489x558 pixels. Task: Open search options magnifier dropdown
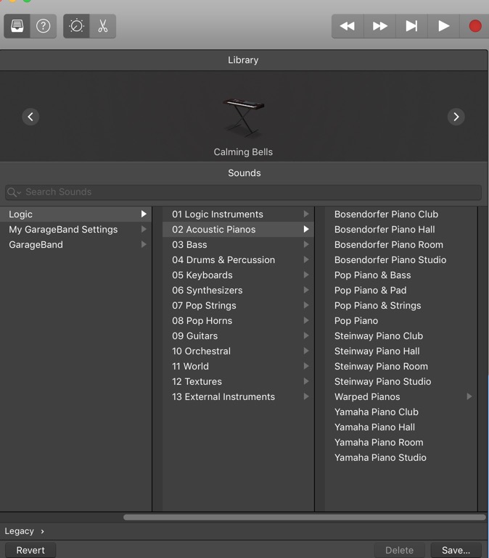click(x=14, y=192)
